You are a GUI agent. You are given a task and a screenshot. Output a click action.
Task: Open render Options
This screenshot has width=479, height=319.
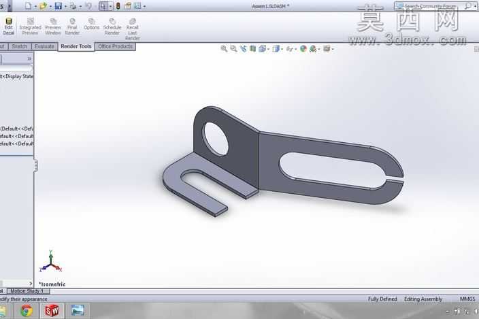(x=91, y=24)
